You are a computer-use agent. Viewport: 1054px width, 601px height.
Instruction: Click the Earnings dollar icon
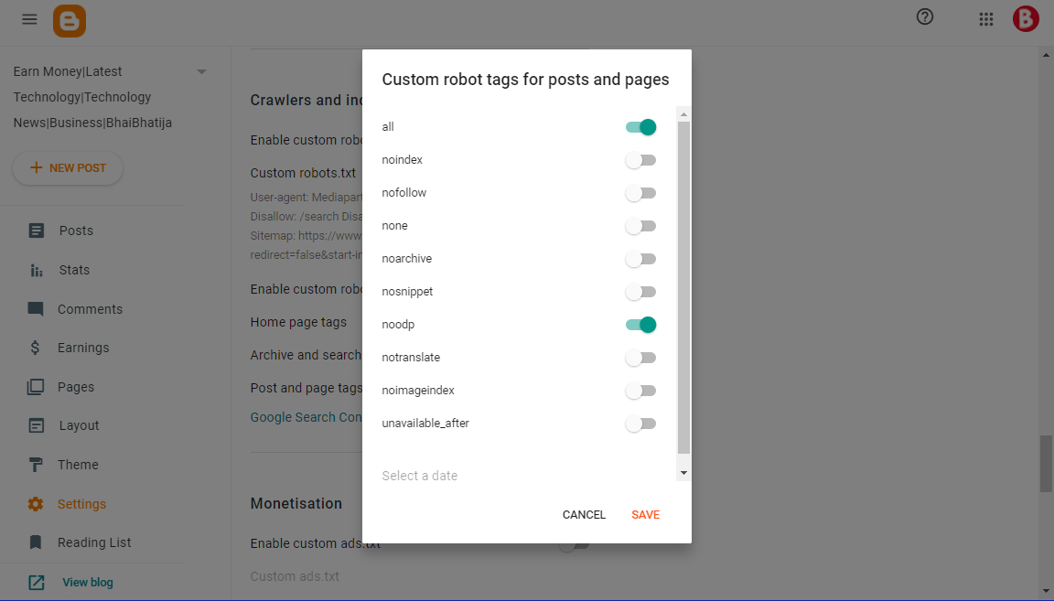point(35,348)
